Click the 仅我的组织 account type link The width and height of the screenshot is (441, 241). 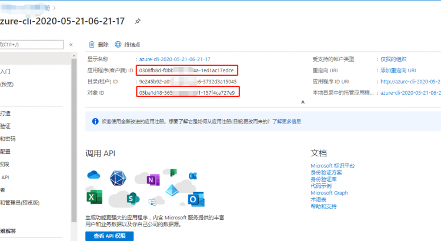point(393,59)
